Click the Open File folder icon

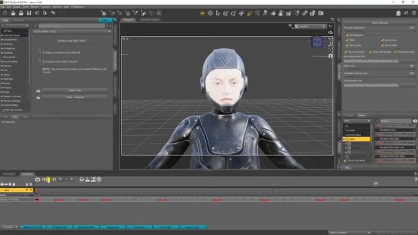tap(13, 13)
